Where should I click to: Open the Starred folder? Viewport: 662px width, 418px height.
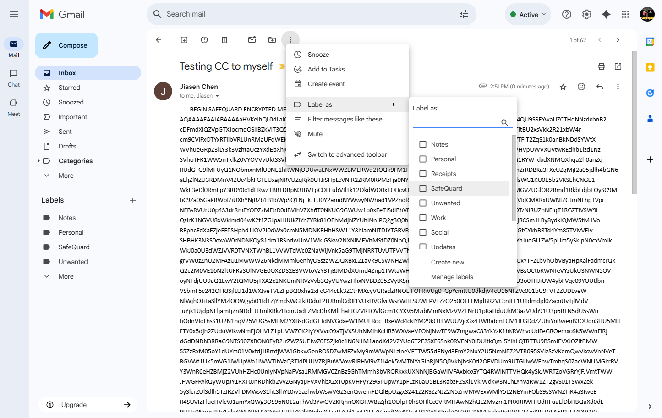(x=88, y=88)
